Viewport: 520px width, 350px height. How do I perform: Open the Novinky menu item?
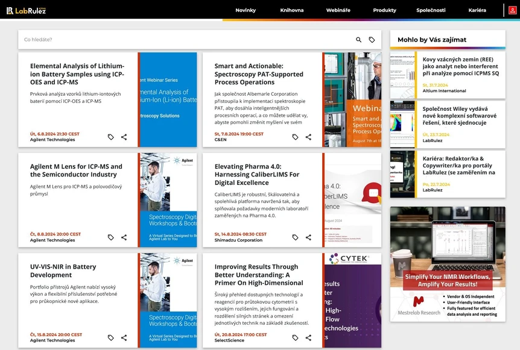246,10
